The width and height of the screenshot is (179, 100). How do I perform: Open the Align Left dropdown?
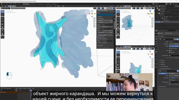(x=107, y=29)
